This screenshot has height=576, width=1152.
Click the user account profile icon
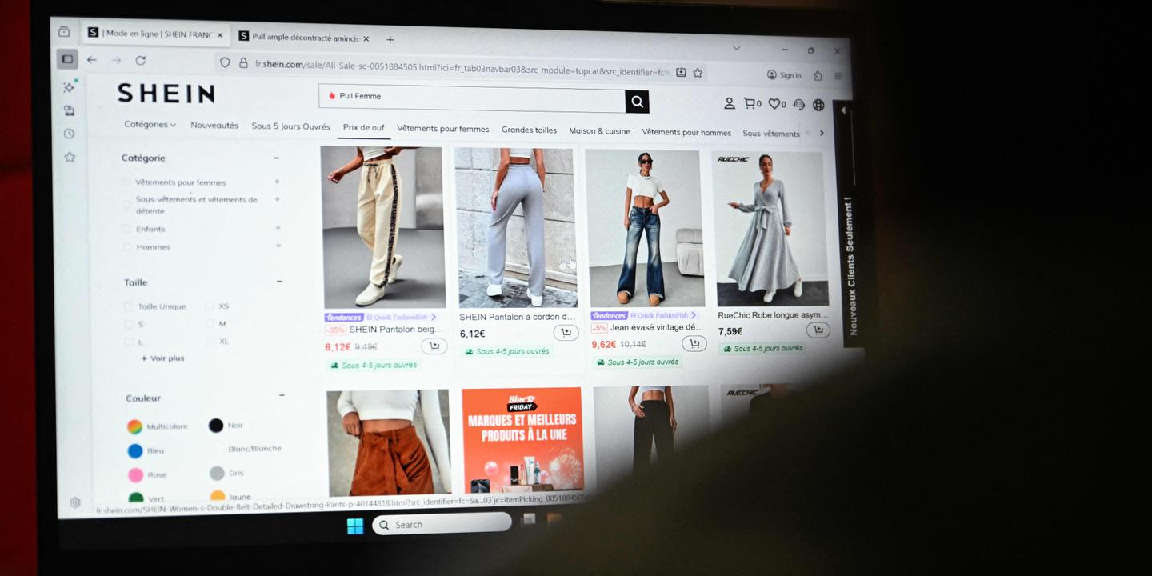[729, 103]
